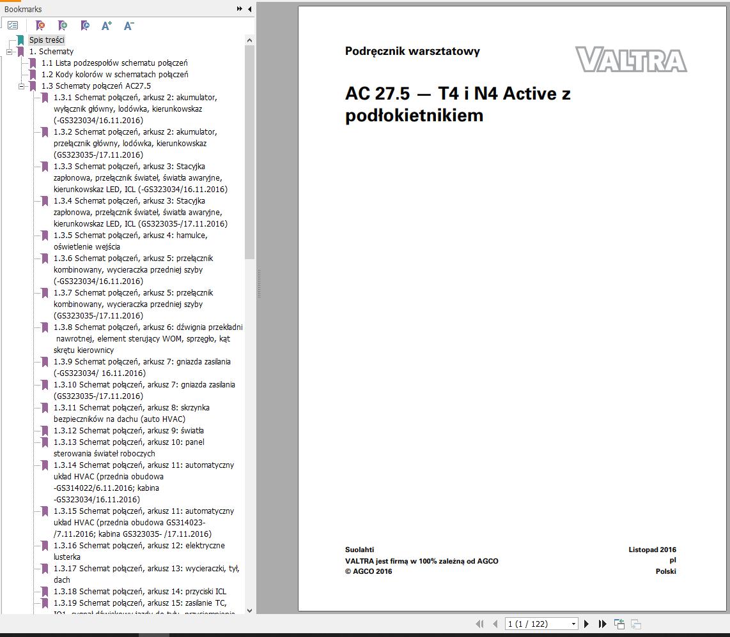730x637 pixels.
Task: Click the add new bookmark icon
Action: 63,26
